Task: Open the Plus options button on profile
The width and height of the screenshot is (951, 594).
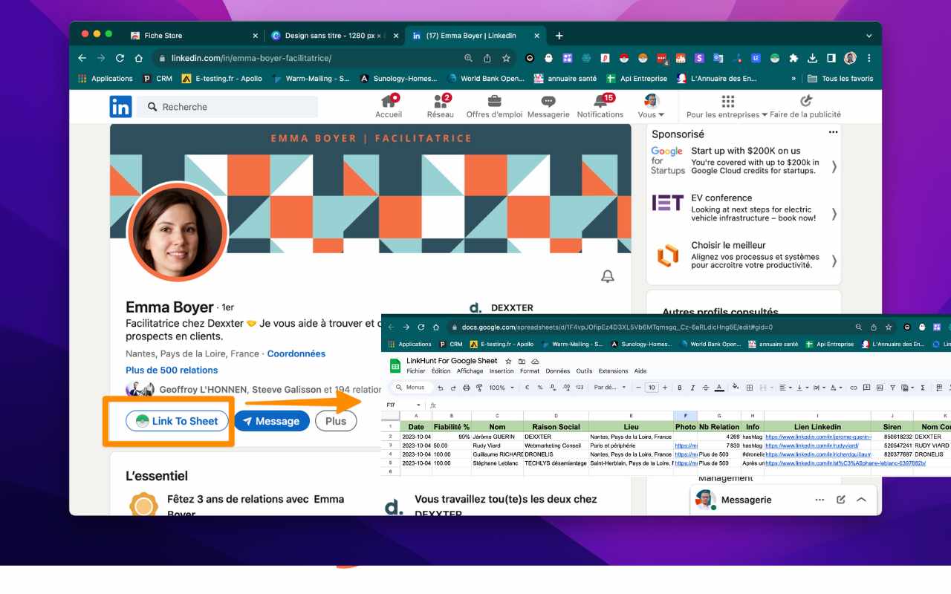Action: coord(336,421)
